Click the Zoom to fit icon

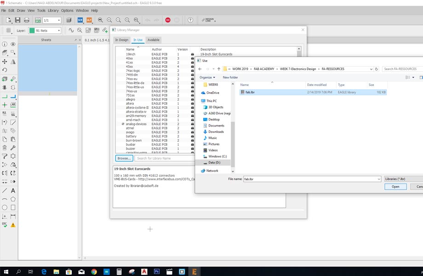tap(100, 20)
